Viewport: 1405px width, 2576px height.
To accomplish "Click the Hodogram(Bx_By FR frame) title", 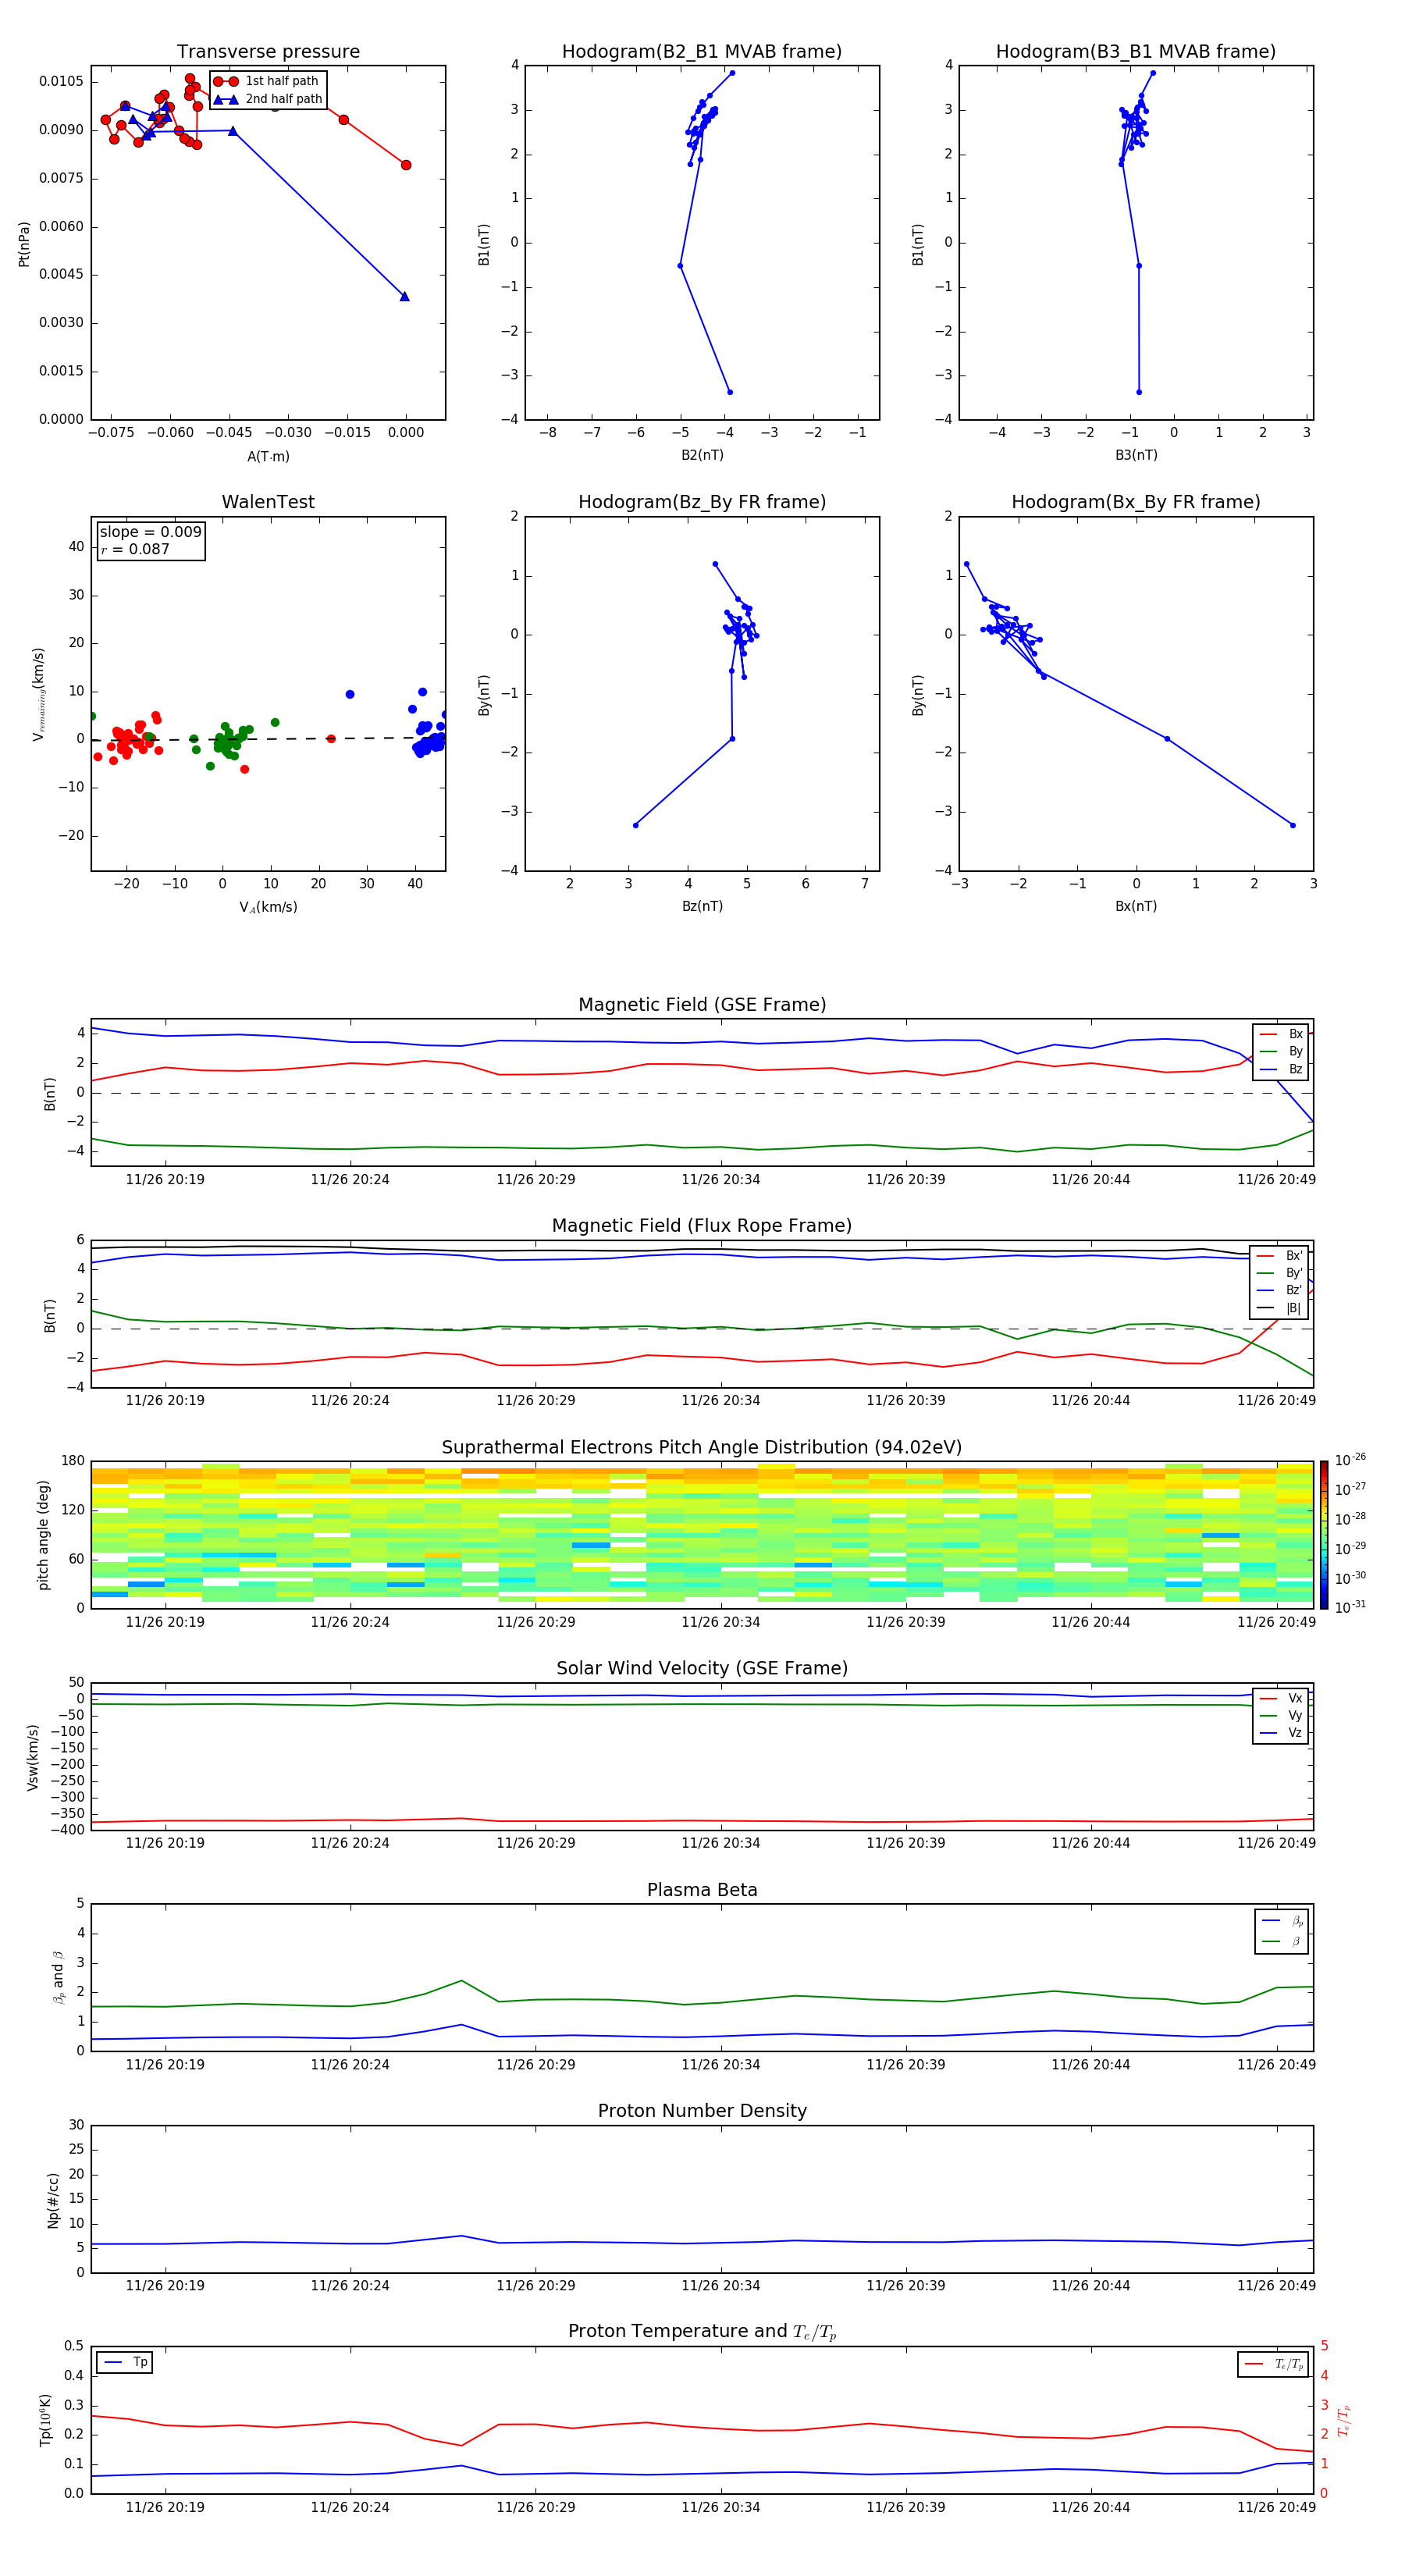I will pos(1136,502).
